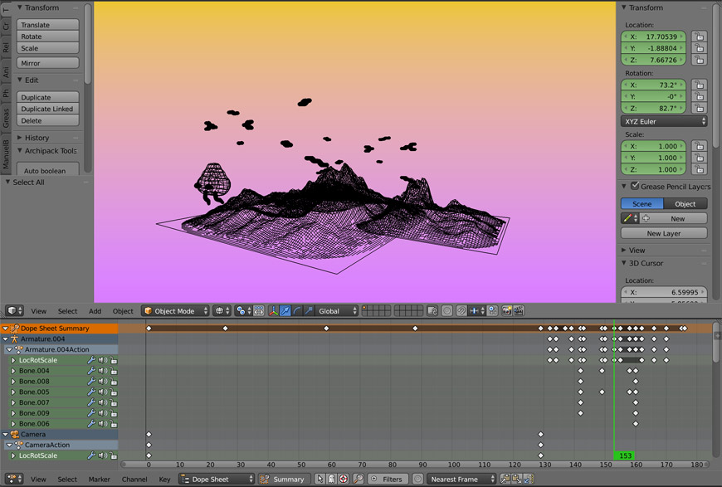Click the lock icon beside Location X field
Image resolution: width=722 pixels, height=487 pixels.
(699, 37)
